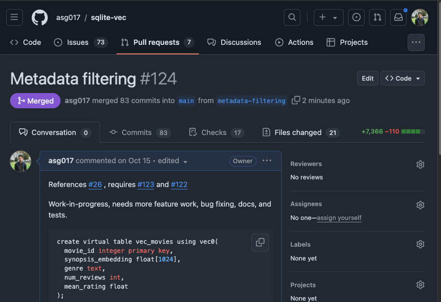Open the hamburger navigation menu

pyautogui.click(x=14, y=18)
